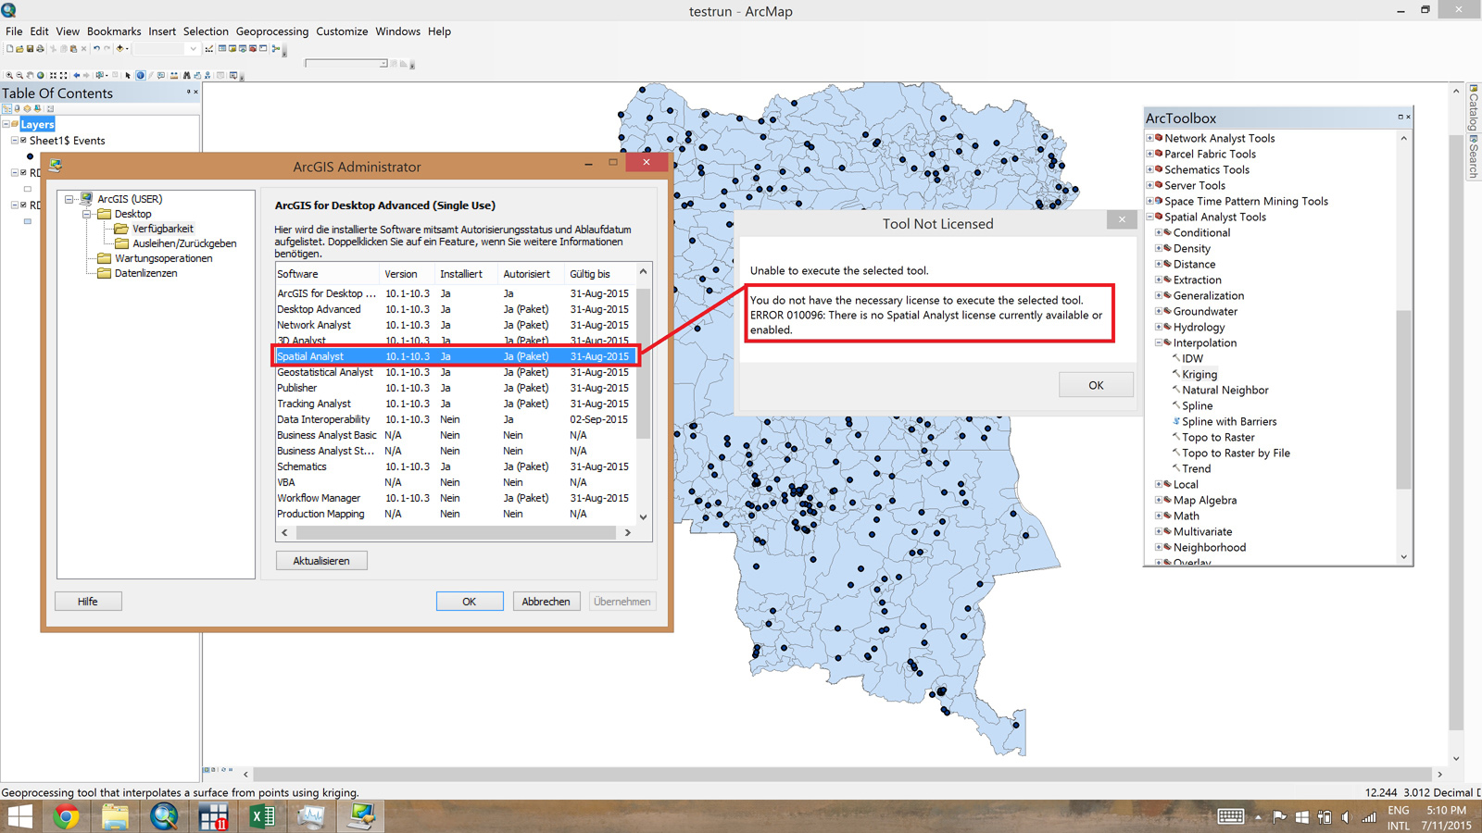The image size is (1482, 833).
Task: Toggle visibility of the Sheet1$ Events layer
Action: pos(23,141)
